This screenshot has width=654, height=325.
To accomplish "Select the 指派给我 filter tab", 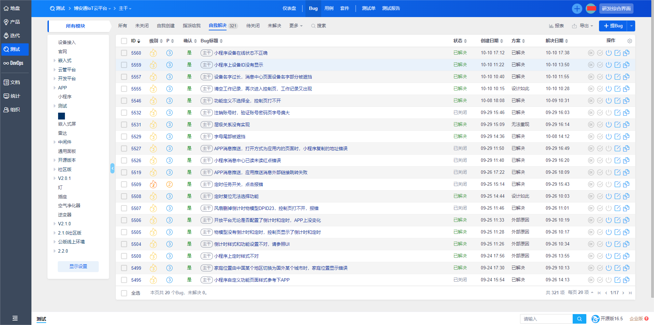I will pyautogui.click(x=191, y=26).
